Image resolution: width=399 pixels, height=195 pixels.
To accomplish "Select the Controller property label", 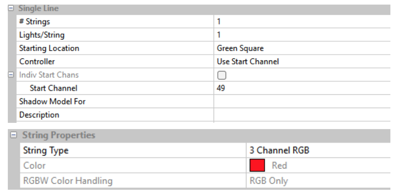I will point(37,62).
